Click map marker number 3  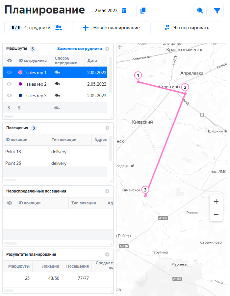145,190
